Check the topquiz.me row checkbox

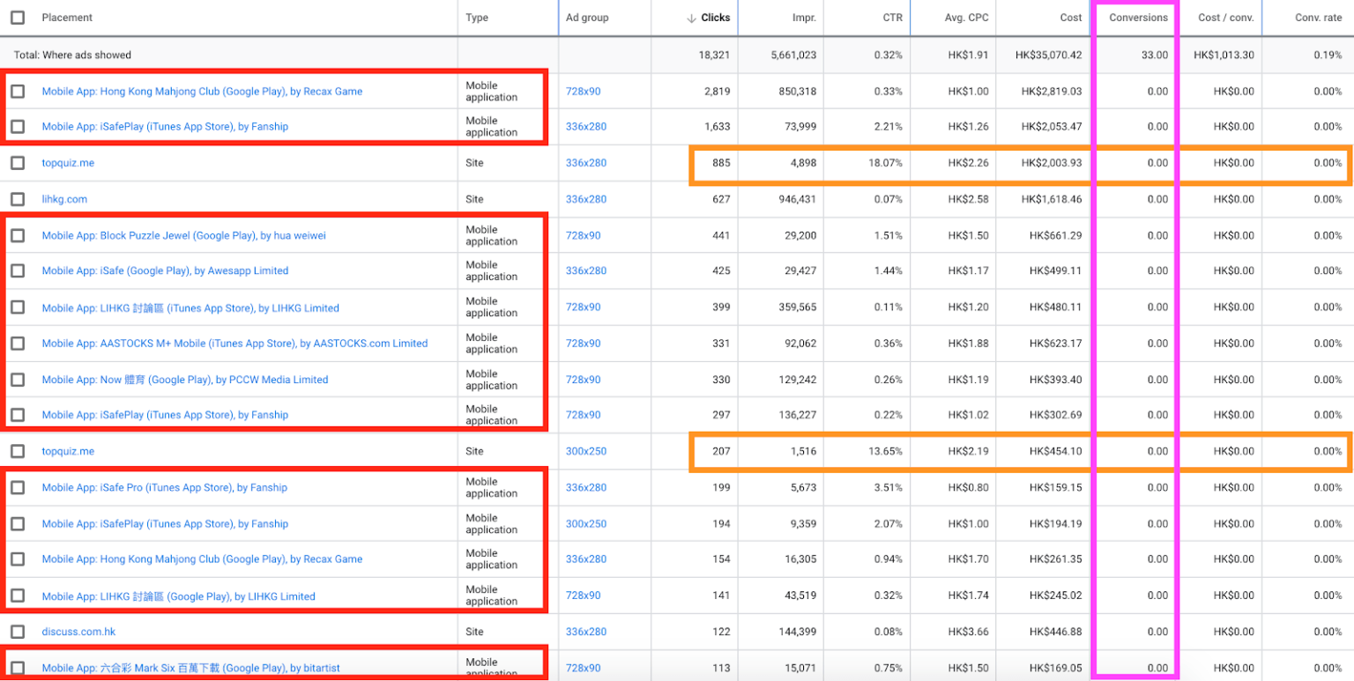tap(18, 163)
